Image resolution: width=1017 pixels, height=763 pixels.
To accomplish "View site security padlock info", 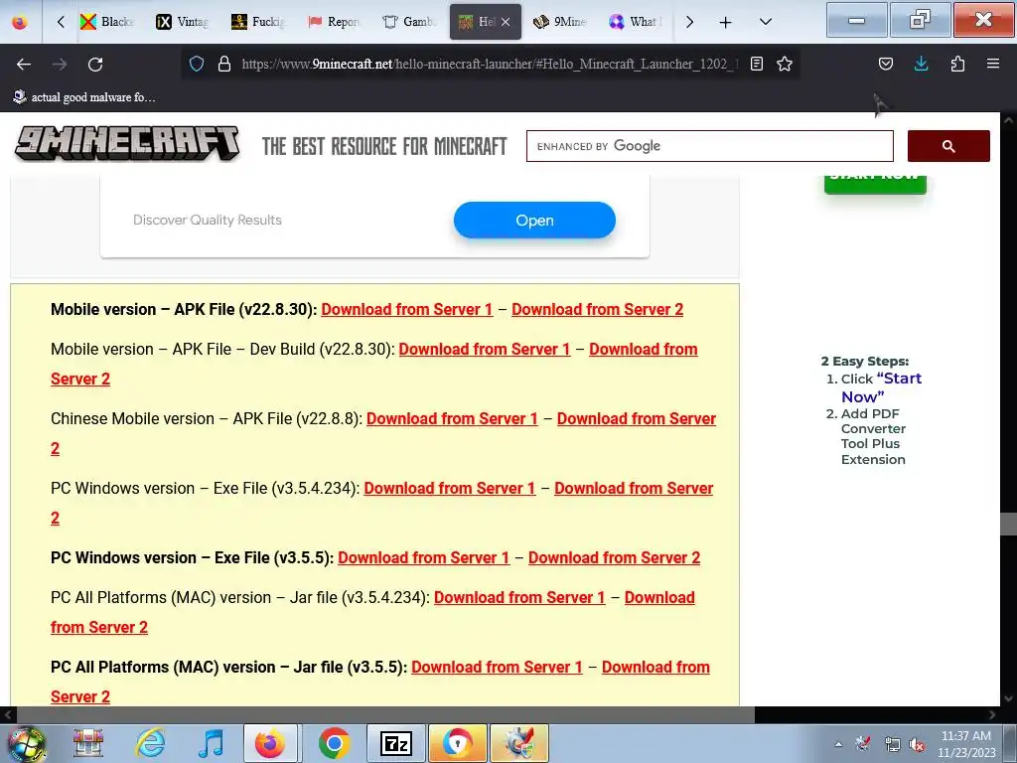I will pos(224,64).
